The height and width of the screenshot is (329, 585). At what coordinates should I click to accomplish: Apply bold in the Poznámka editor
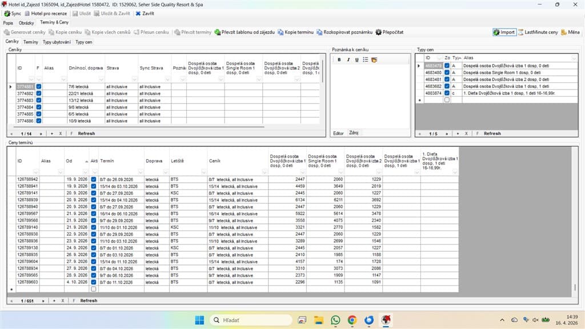coord(339,59)
